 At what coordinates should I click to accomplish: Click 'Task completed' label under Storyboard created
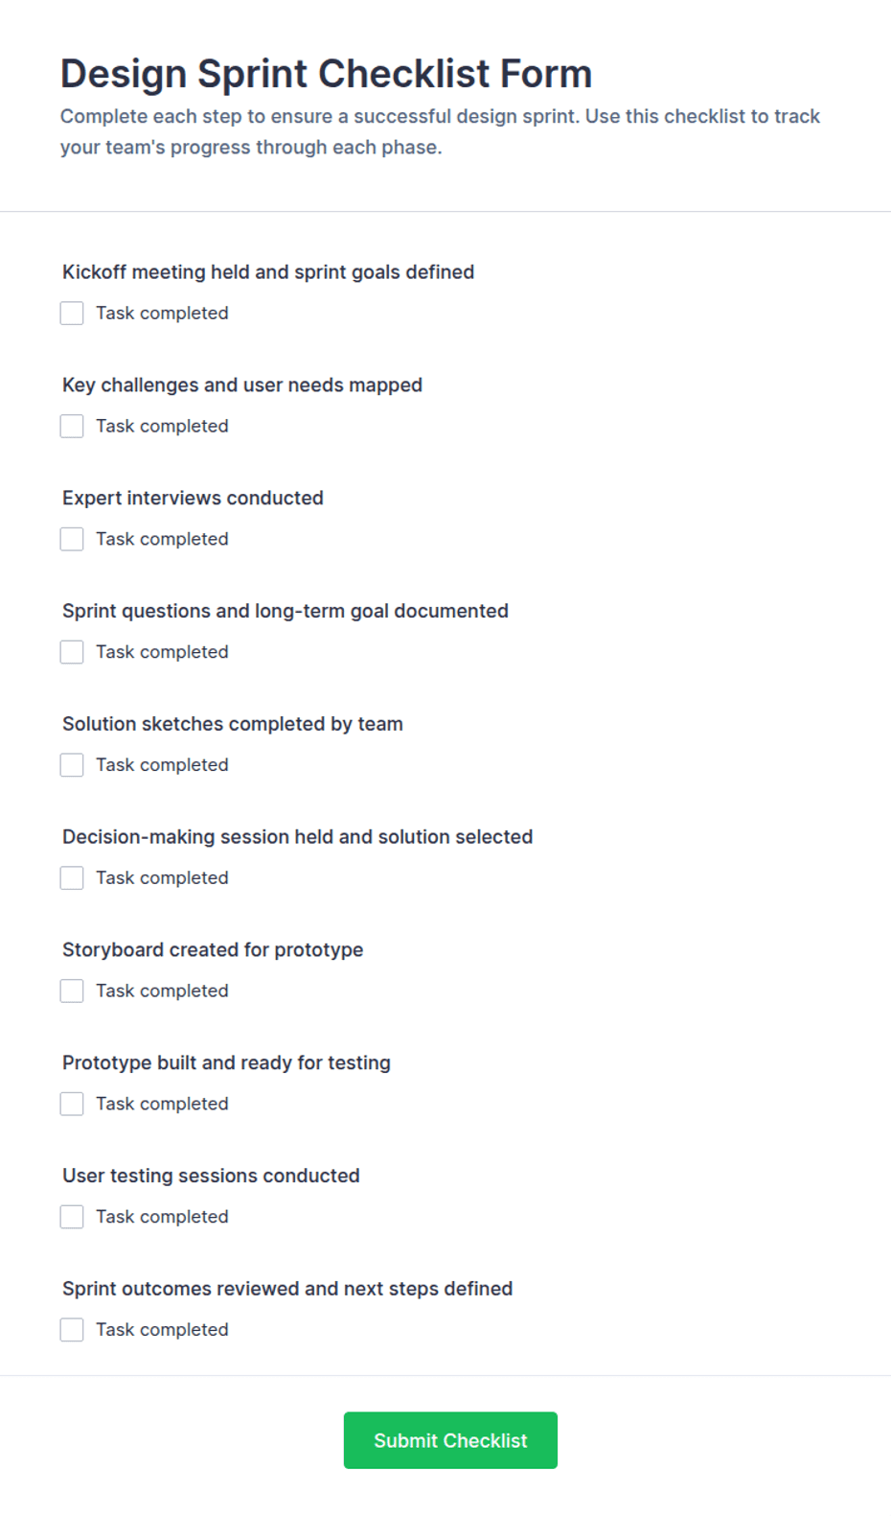[162, 991]
